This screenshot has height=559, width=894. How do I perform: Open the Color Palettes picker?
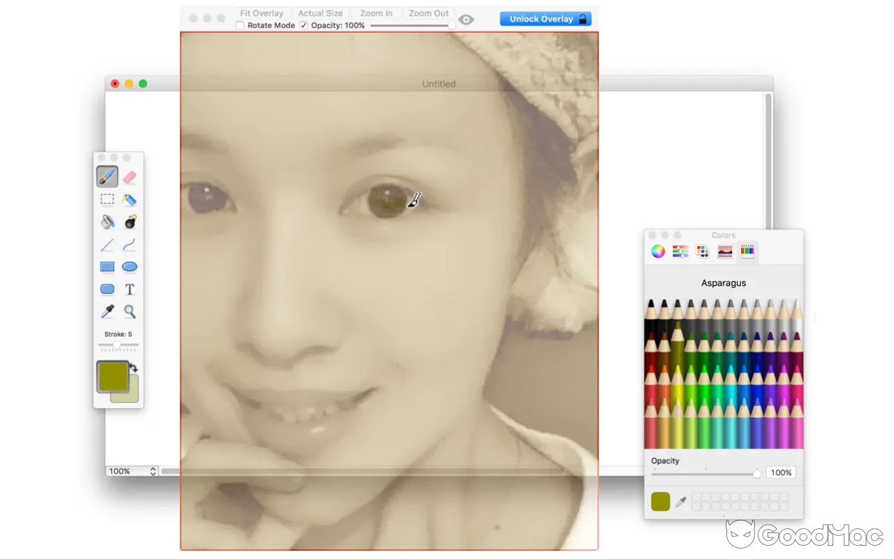[x=702, y=252]
